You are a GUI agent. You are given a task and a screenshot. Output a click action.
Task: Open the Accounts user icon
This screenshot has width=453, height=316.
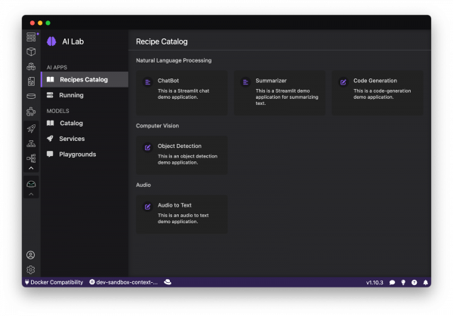[31, 255]
